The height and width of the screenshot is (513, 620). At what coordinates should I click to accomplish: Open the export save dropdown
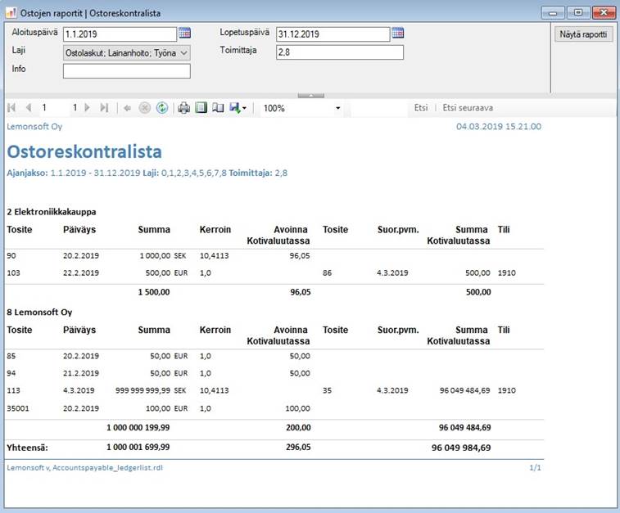point(238,108)
